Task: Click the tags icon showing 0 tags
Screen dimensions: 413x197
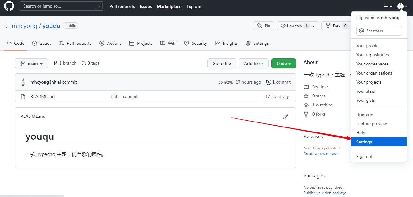Action: click(x=84, y=63)
